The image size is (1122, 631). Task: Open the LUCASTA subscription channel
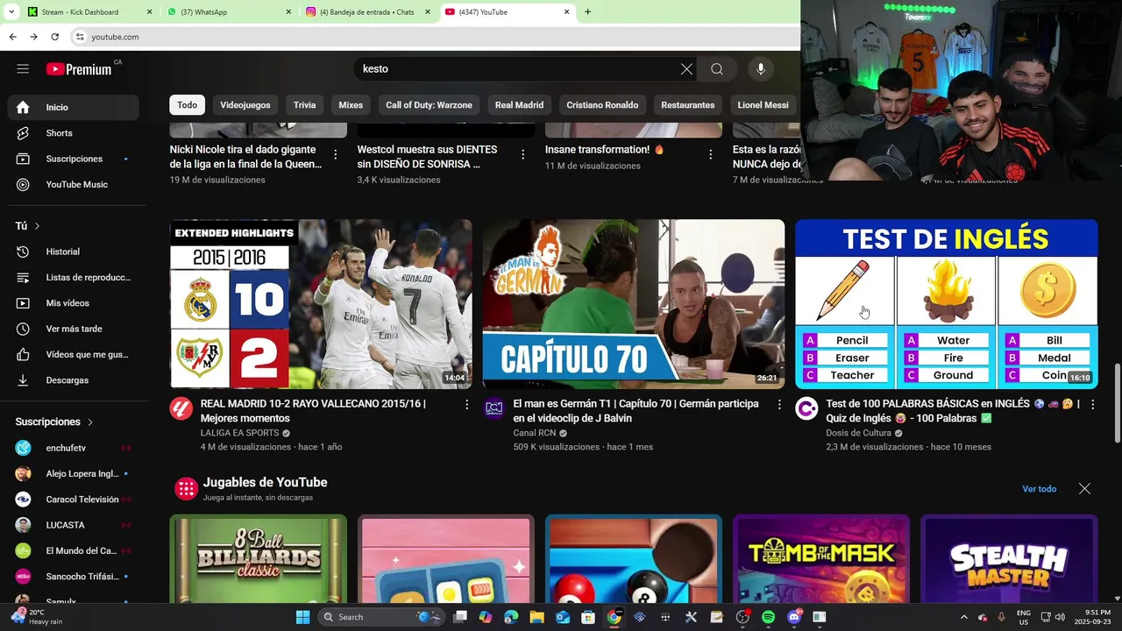pyautogui.click(x=74, y=525)
